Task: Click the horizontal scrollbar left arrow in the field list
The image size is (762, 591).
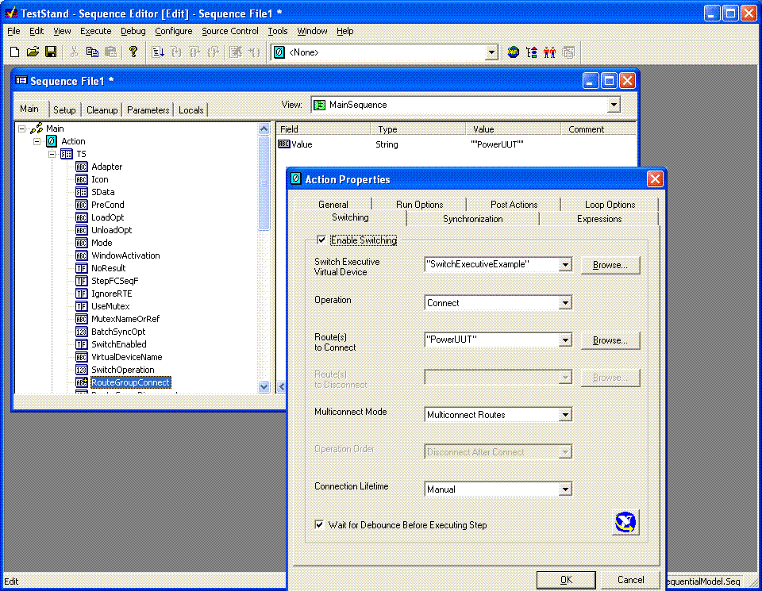Action: pyautogui.click(x=282, y=386)
